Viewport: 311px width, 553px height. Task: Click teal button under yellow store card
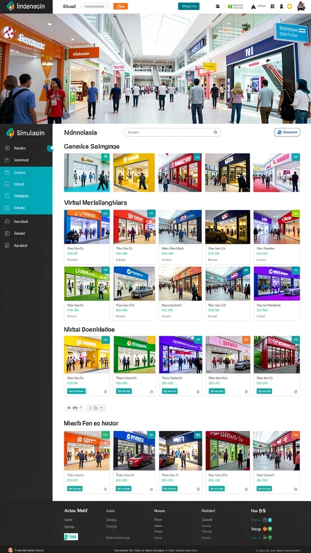tap(77, 391)
